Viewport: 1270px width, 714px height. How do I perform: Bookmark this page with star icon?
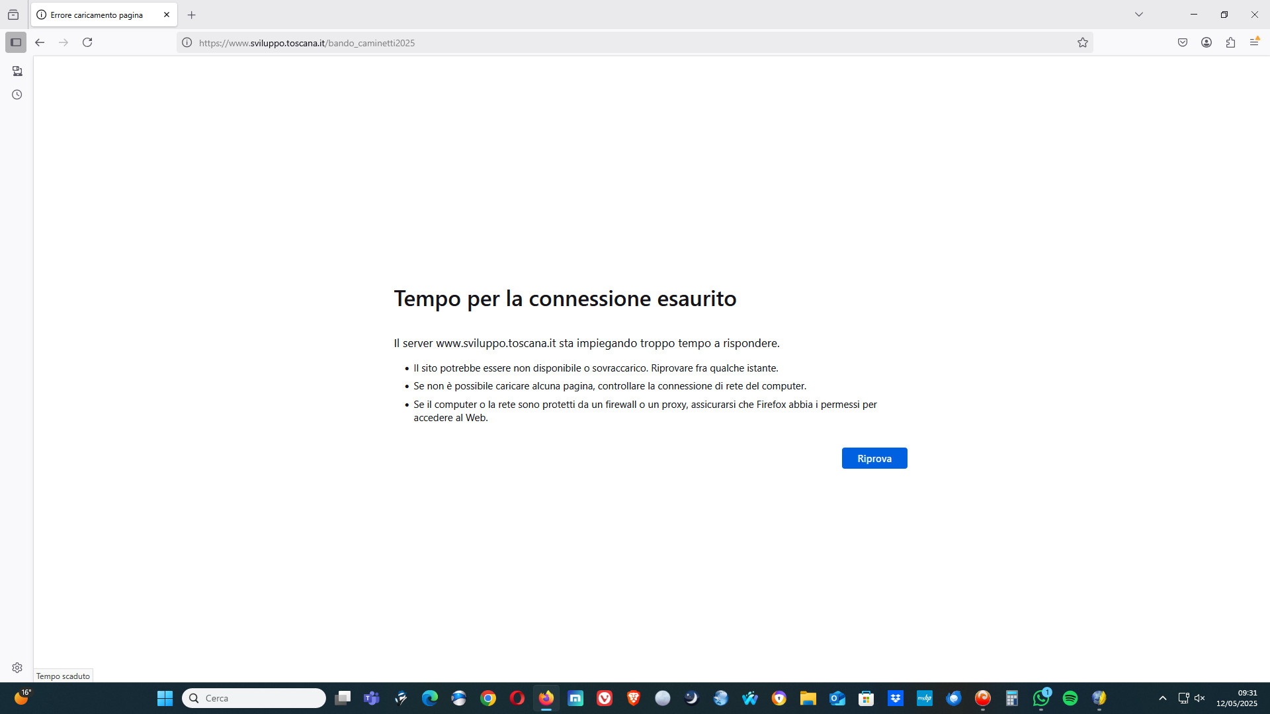tap(1082, 42)
